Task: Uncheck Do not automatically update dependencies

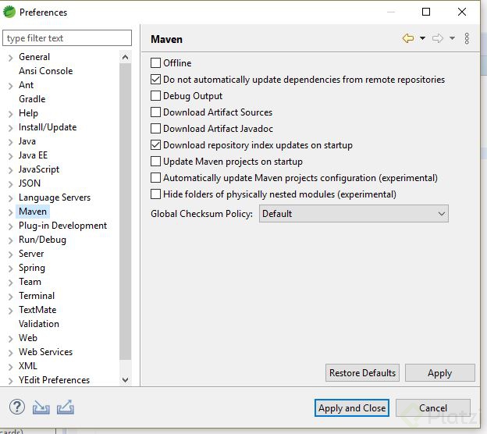Action: (x=155, y=79)
